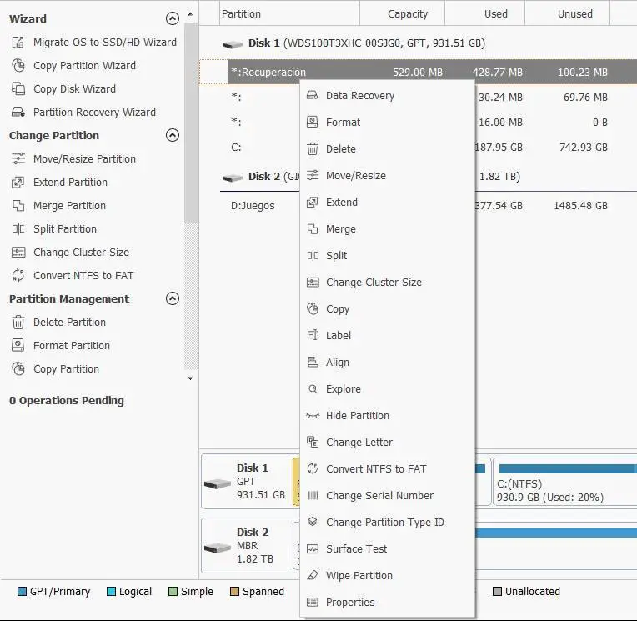The width and height of the screenshot is (637, 621).
Task: Click the Partition Recovery Wizard icon
Action: 18,112
